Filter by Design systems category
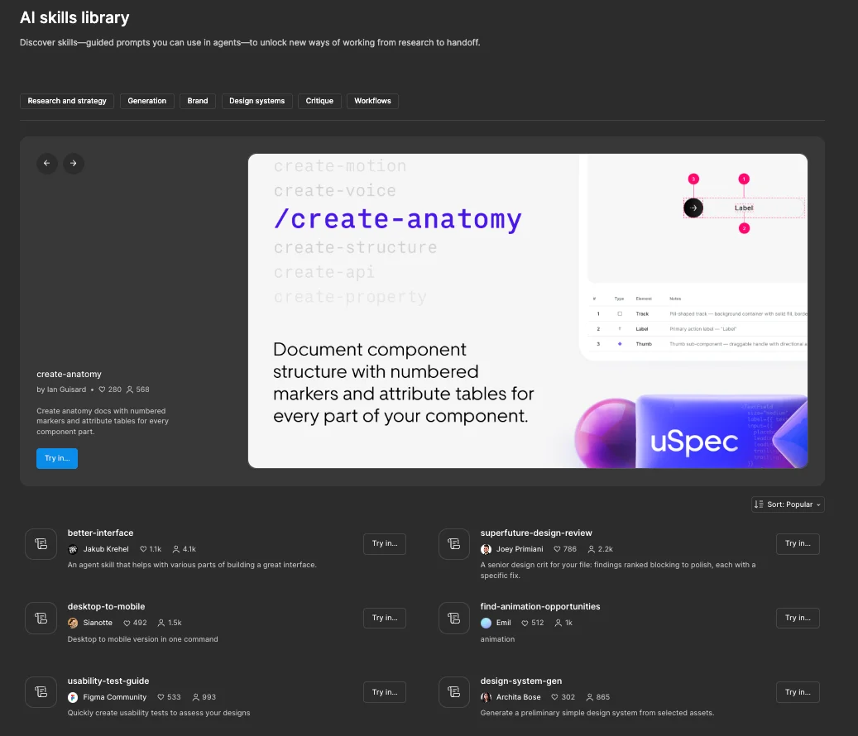Viewport: 858px width, 736px height. (x=256, y=101)
